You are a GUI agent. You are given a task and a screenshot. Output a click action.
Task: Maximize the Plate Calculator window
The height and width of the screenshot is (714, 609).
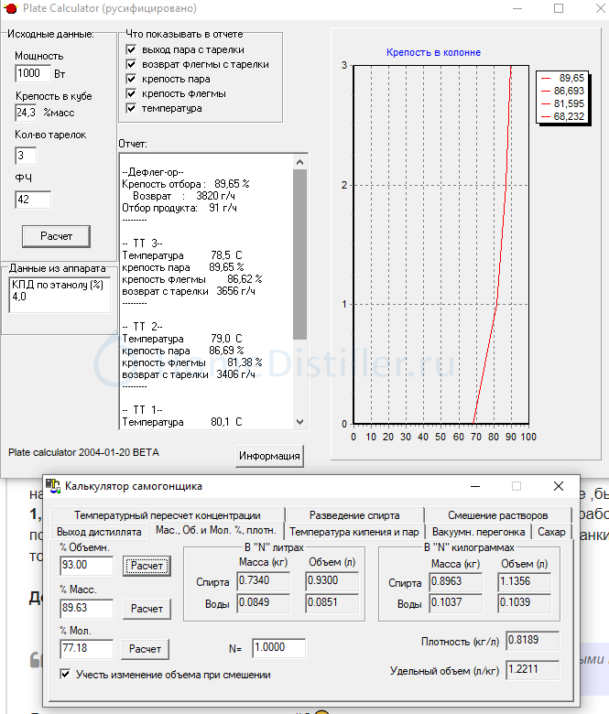[x=559, y=8]
